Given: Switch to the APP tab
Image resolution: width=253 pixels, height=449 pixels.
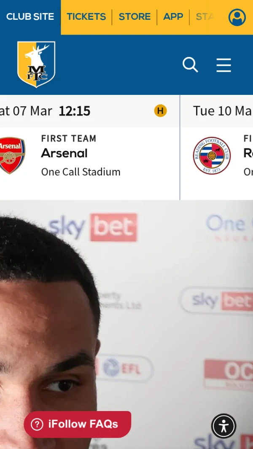Looking at the screenshot, I should (x=173, y=17).
